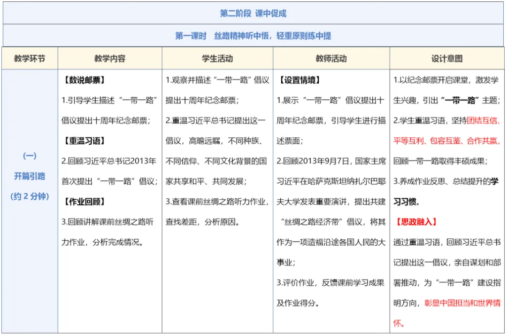Click the '教学内容' column header

click(x=110, y=59)
